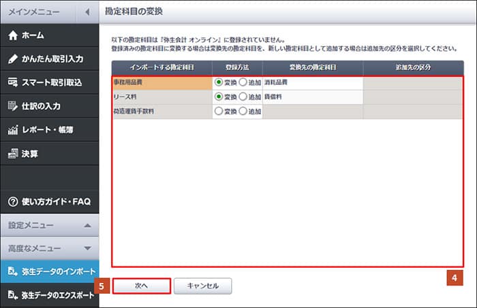Click the 次へ button
Image resolution: width=477 pixels, height=308 pixels.
pyautogui.click(x=141, y=286)
